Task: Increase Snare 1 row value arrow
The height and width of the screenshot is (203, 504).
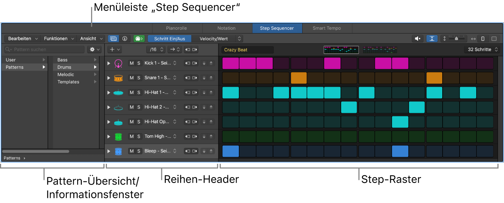Action: (x=211, y=78)
